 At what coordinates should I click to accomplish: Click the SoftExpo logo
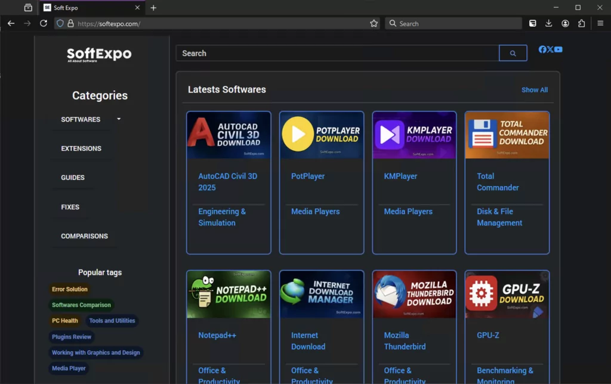[99, 55]
